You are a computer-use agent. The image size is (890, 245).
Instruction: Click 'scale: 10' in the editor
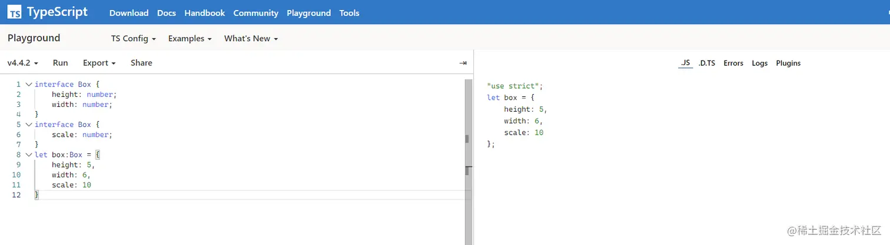(x=71, y=185)
